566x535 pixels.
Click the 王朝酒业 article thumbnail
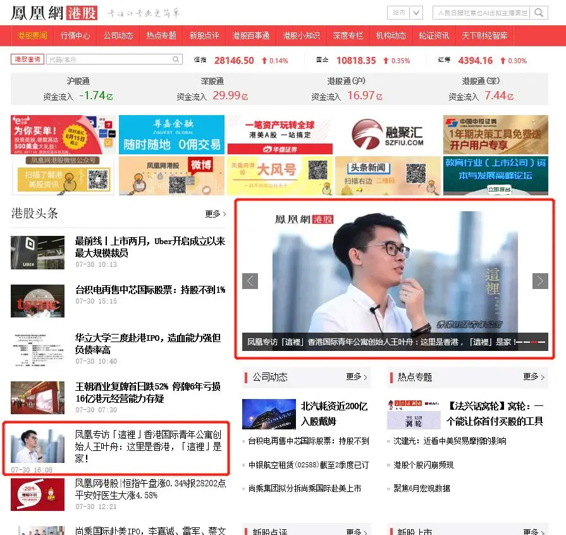[x=37, y=398]
